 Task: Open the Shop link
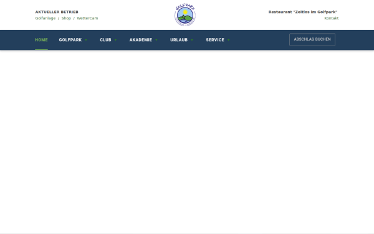(66, 18)
